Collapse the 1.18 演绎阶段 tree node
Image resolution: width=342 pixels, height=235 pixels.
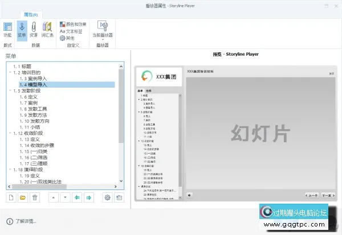tap(10, 169)
